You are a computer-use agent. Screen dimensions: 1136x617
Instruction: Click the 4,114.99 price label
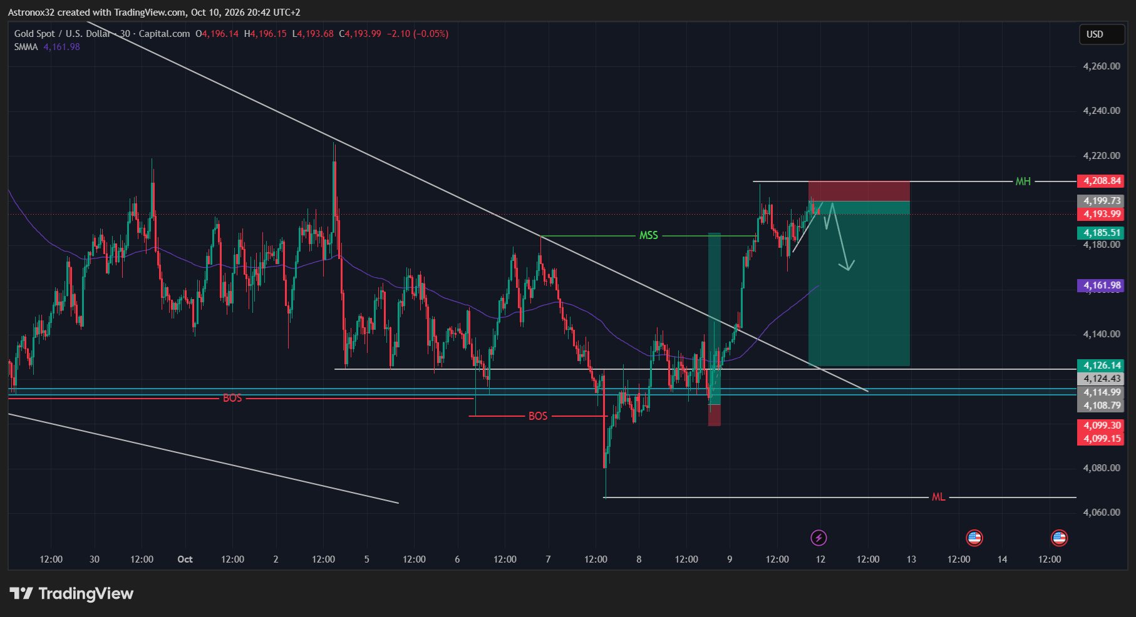point(1100,392)
